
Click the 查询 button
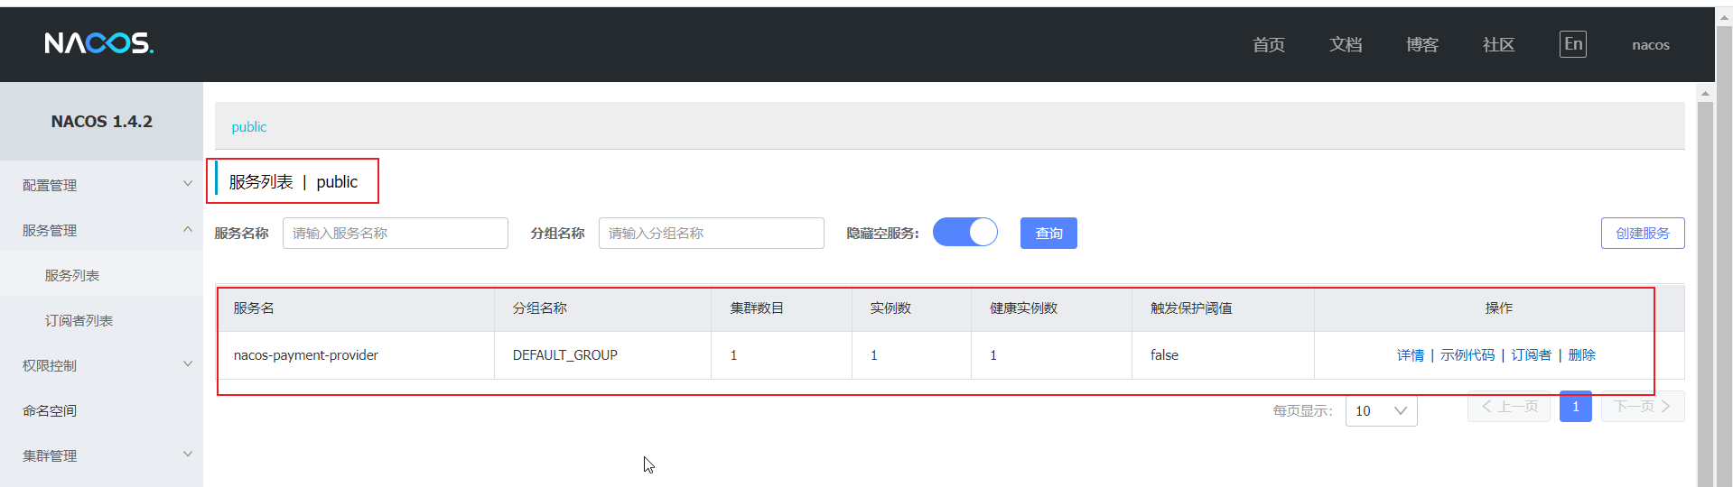click(x=1048, y=233)
